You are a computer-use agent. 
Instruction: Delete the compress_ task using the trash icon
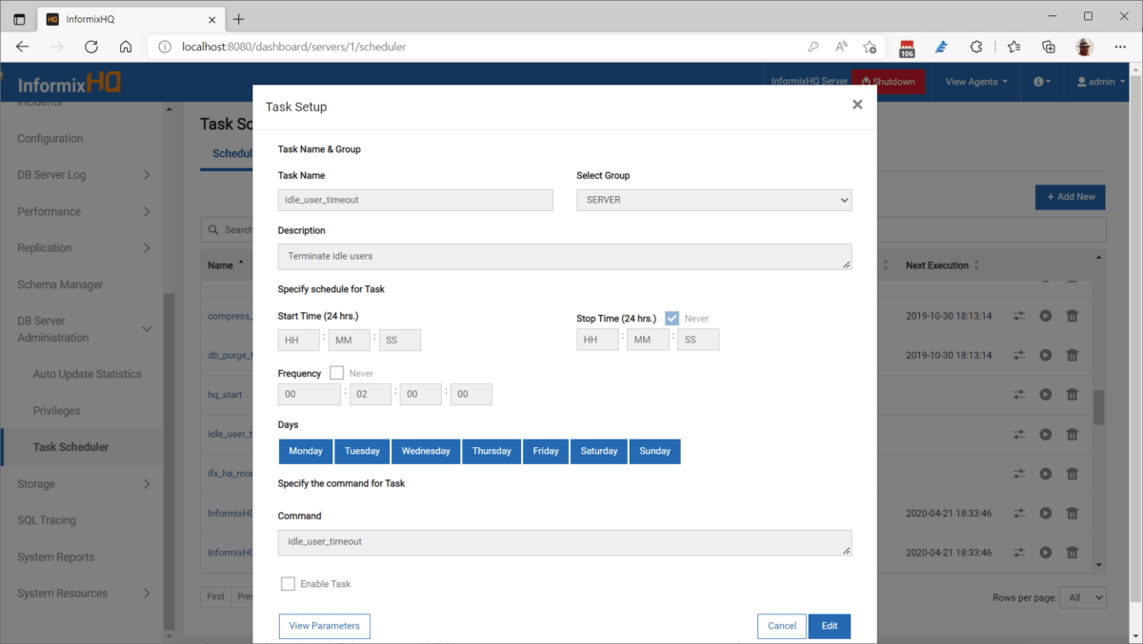1072,316
